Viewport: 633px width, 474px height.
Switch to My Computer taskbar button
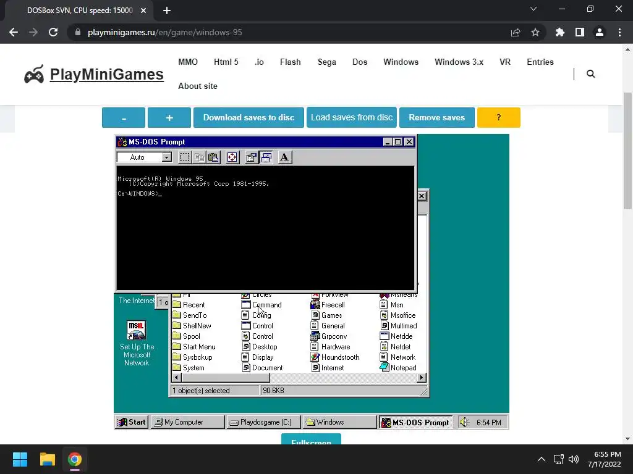(x=188, y=422)
